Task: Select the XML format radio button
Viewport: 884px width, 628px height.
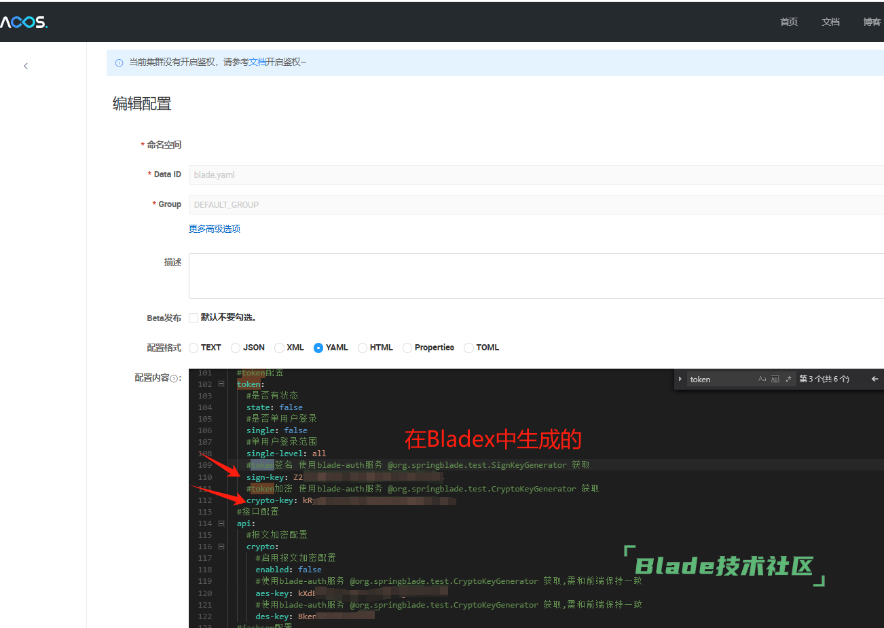Action: (x=279, y=348)
